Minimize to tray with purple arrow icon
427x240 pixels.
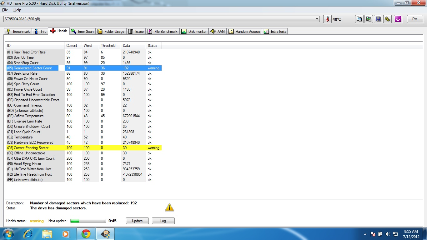pos(398,19)
